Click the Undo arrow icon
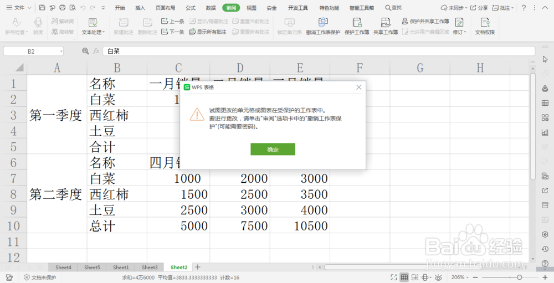The width and height of the screenshot is (554, 283). tap(83, 7)
